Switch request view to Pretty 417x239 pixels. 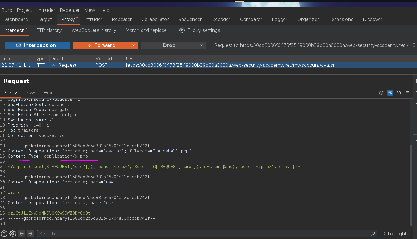10,93
